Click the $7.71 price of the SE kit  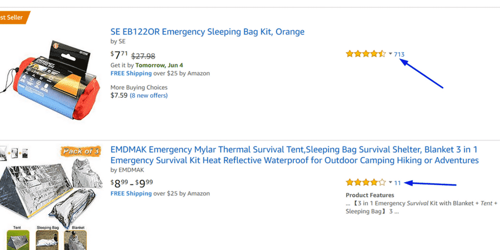coord(119,55)
